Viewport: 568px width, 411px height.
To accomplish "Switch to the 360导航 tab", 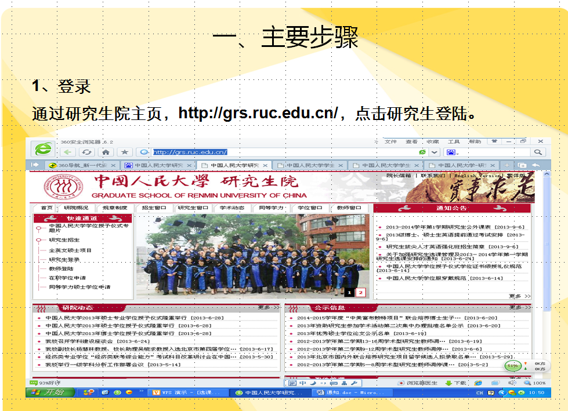I will point(82,165).
